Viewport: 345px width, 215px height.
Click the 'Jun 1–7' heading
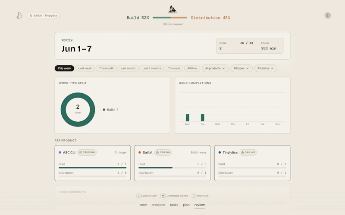77,49
